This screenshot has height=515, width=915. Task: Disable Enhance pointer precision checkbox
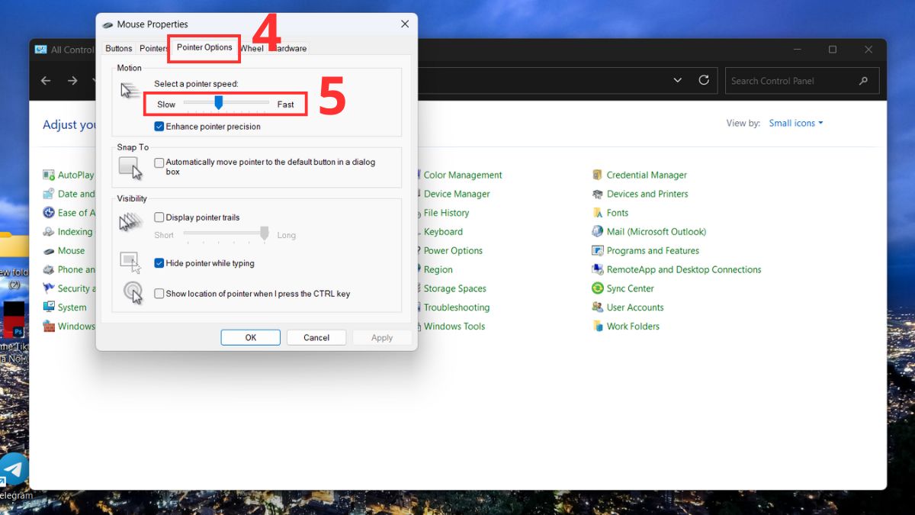point(159,127)
